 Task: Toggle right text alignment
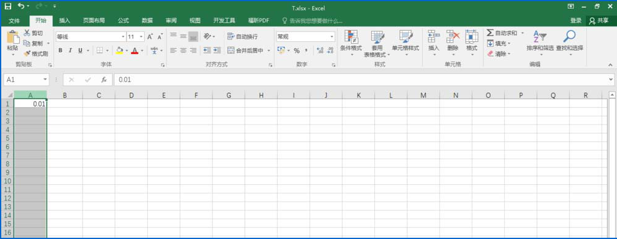(193, 51)
